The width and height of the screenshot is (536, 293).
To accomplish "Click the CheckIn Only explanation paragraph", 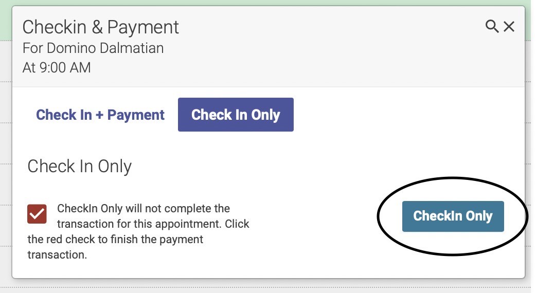I will (138, 231).
